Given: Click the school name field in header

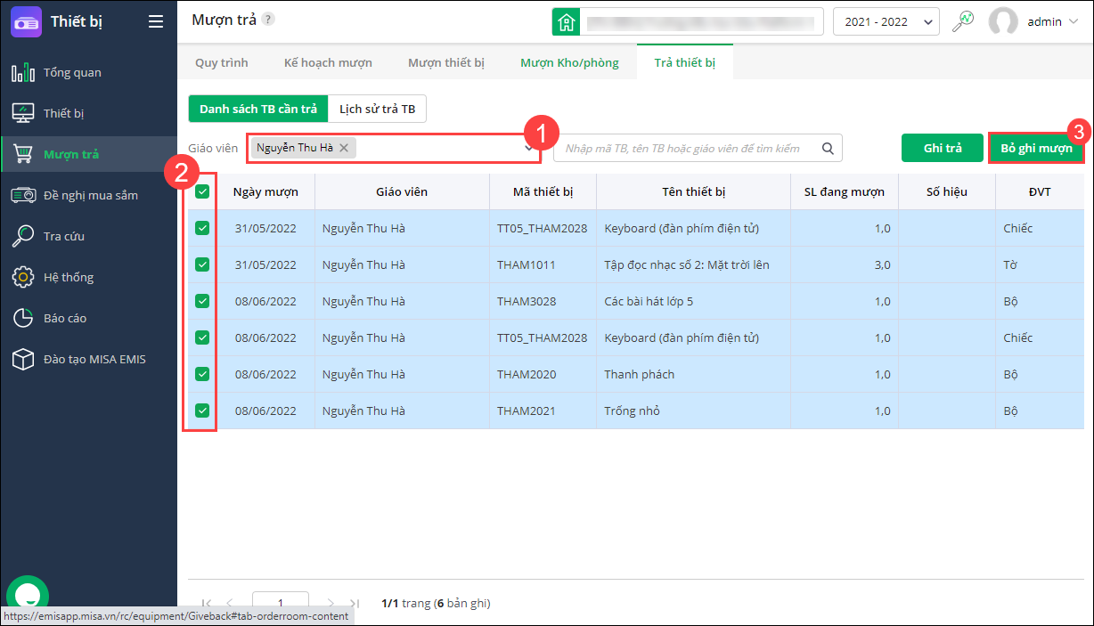Looking at the screenshot, I should click(701, 21).
